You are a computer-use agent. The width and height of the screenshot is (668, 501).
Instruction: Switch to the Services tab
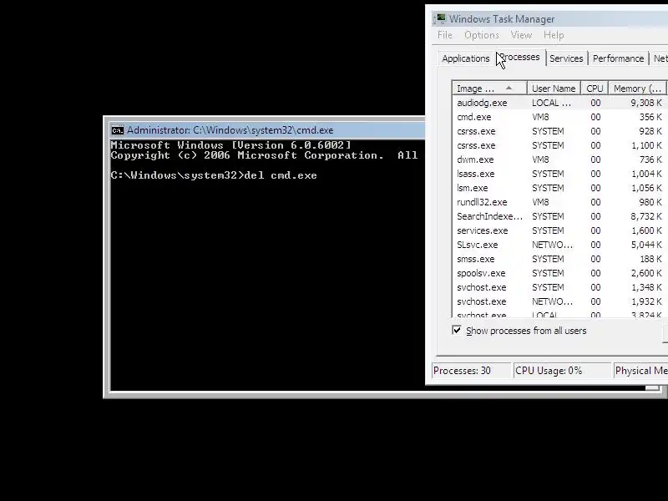tap(566, 58)
